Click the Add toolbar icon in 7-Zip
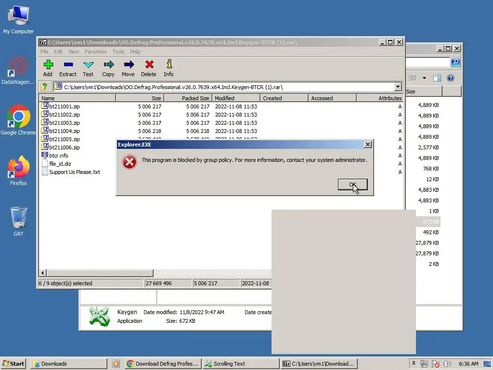The height and width of the screenshot is (370, 493). pyautogui.click(x=48, y=68)
